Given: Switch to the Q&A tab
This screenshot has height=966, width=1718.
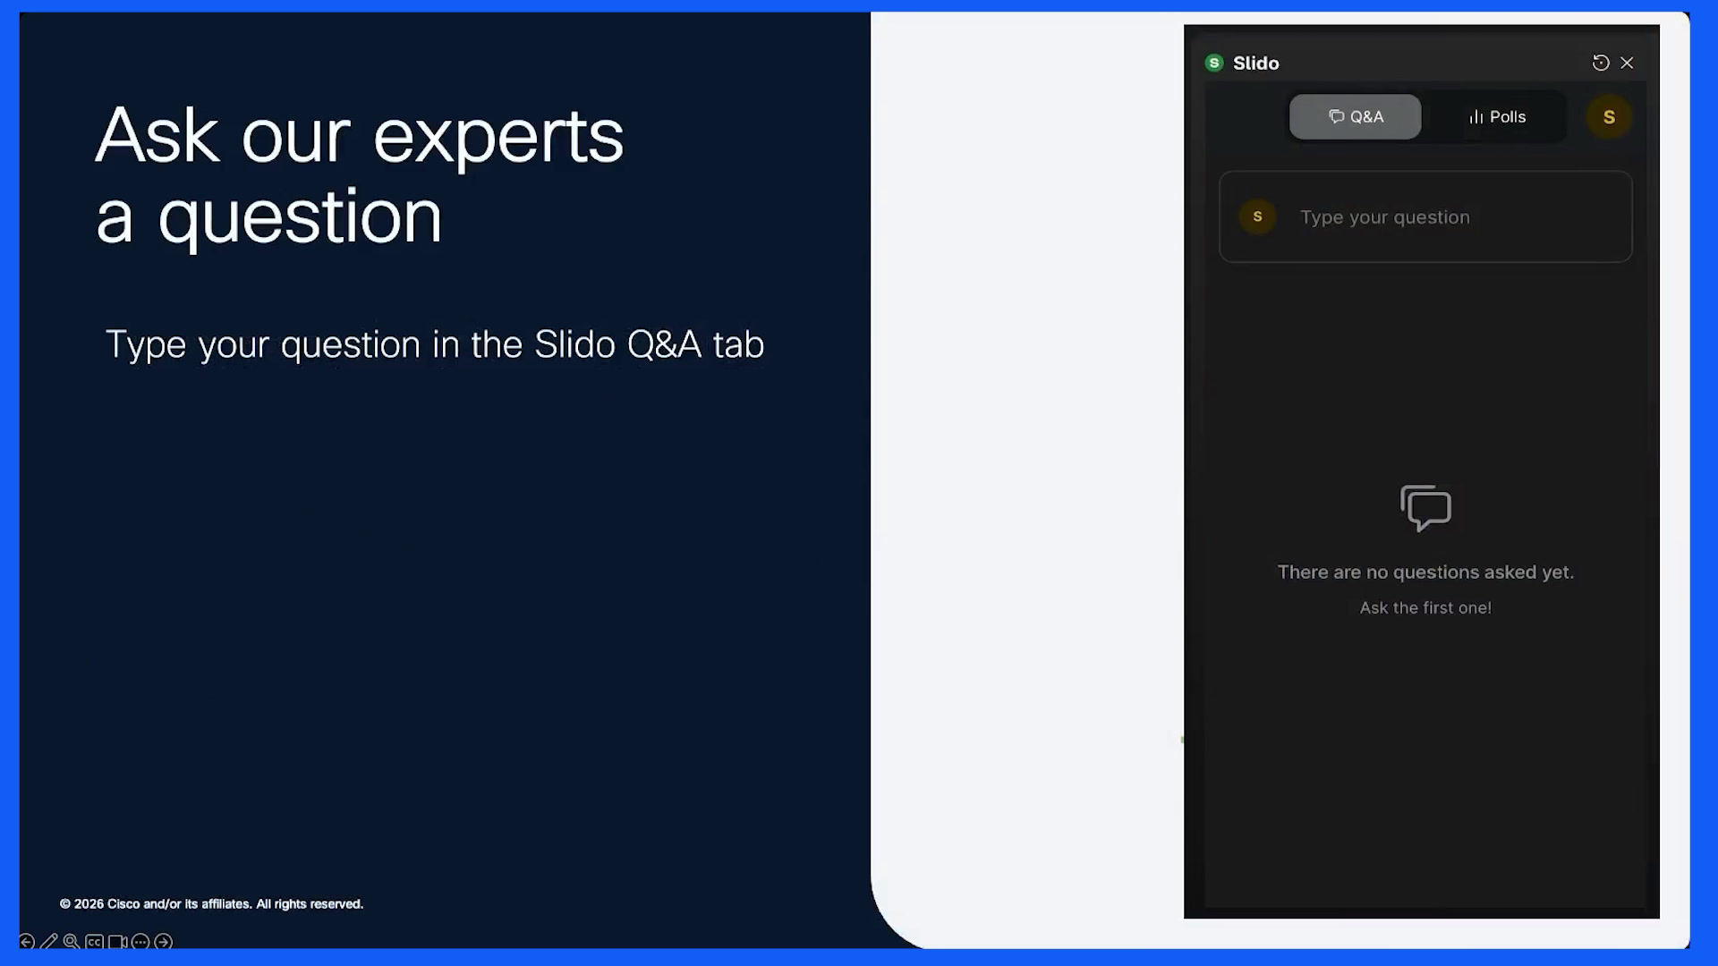Looking at the screenshot, I should (1355, 117).
